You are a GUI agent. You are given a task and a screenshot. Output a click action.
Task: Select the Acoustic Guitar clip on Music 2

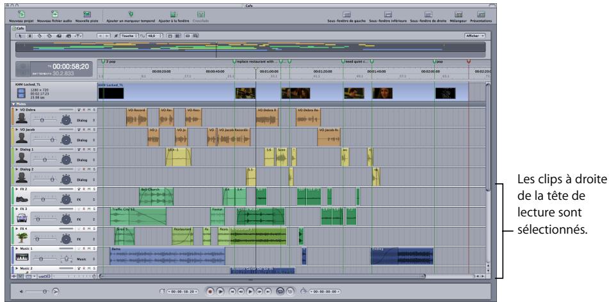pos(263,270)
